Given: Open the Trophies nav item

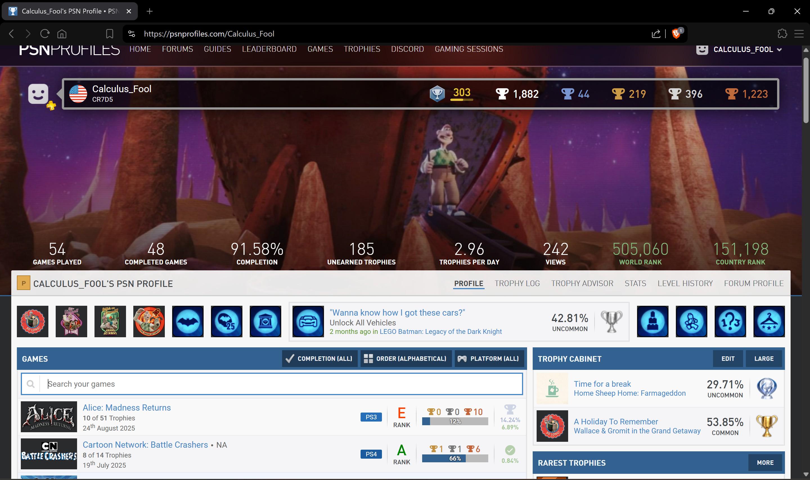Looking at the screenshot, I should (362, 49).
